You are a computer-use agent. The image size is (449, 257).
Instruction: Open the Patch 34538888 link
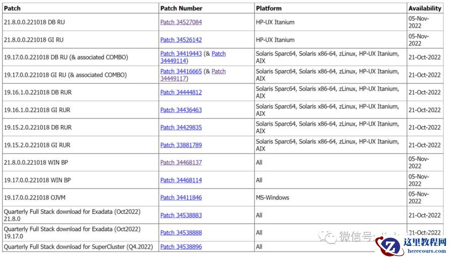point(181,233)
